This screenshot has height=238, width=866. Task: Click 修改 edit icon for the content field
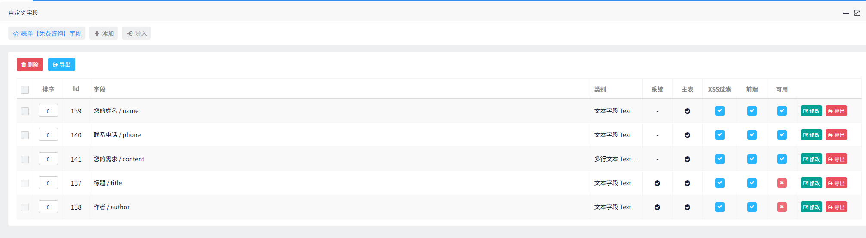point(811,159)
